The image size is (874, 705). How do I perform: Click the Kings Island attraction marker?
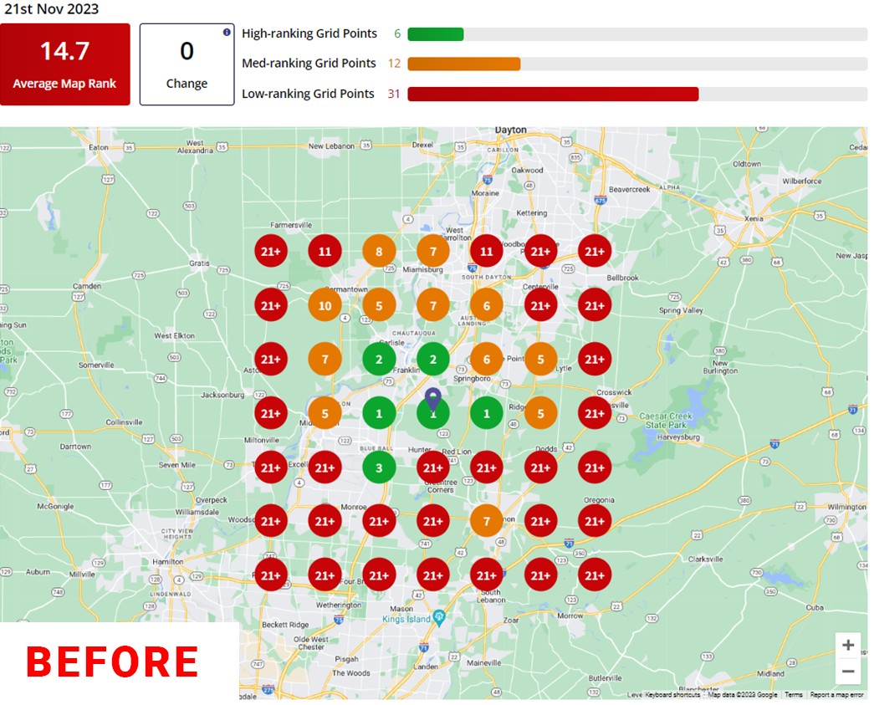(x=439, y=617)
